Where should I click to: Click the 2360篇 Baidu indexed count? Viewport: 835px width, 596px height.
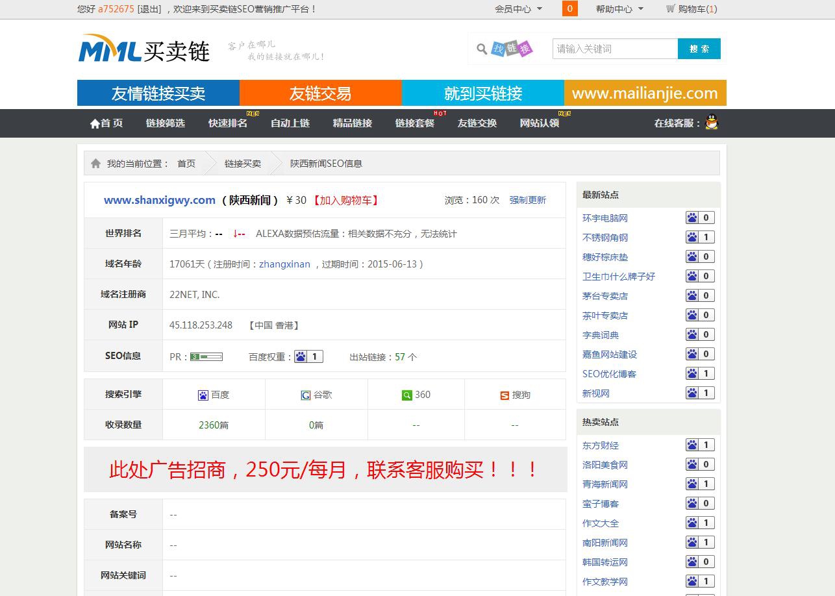click(214, 425)
